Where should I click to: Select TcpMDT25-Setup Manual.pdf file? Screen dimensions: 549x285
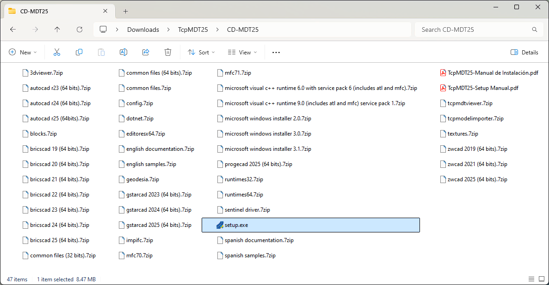tap(479, 88)
